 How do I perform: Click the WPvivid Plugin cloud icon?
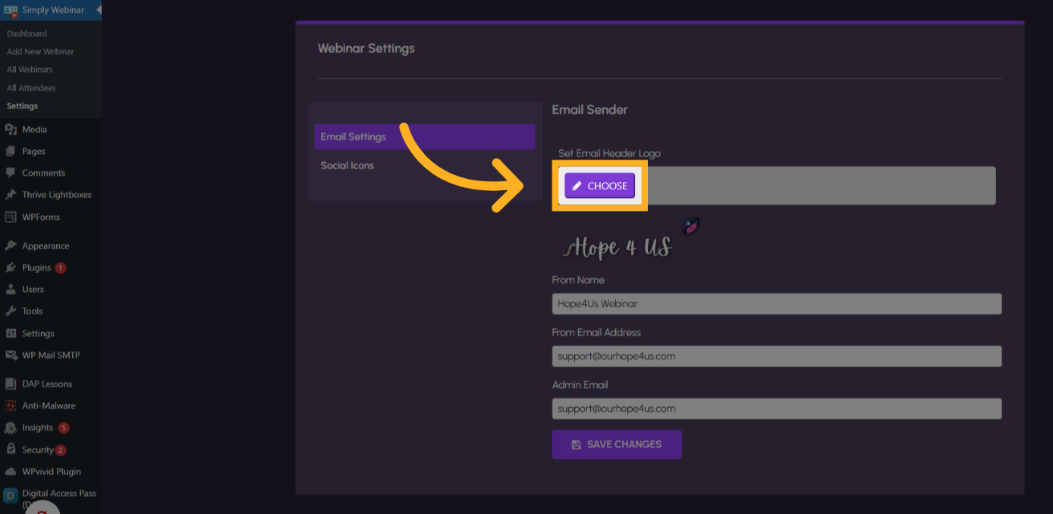(11, 472)
